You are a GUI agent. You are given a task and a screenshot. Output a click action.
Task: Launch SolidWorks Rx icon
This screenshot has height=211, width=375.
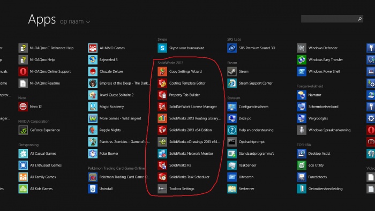coord(162,165)
